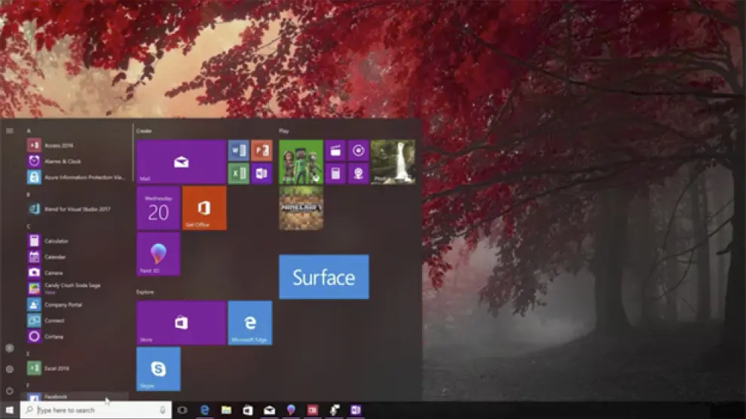Viewport: 746px width, 419px height.
Task: Launch the Paint 3D tile
Action: (x=158, y=254)
